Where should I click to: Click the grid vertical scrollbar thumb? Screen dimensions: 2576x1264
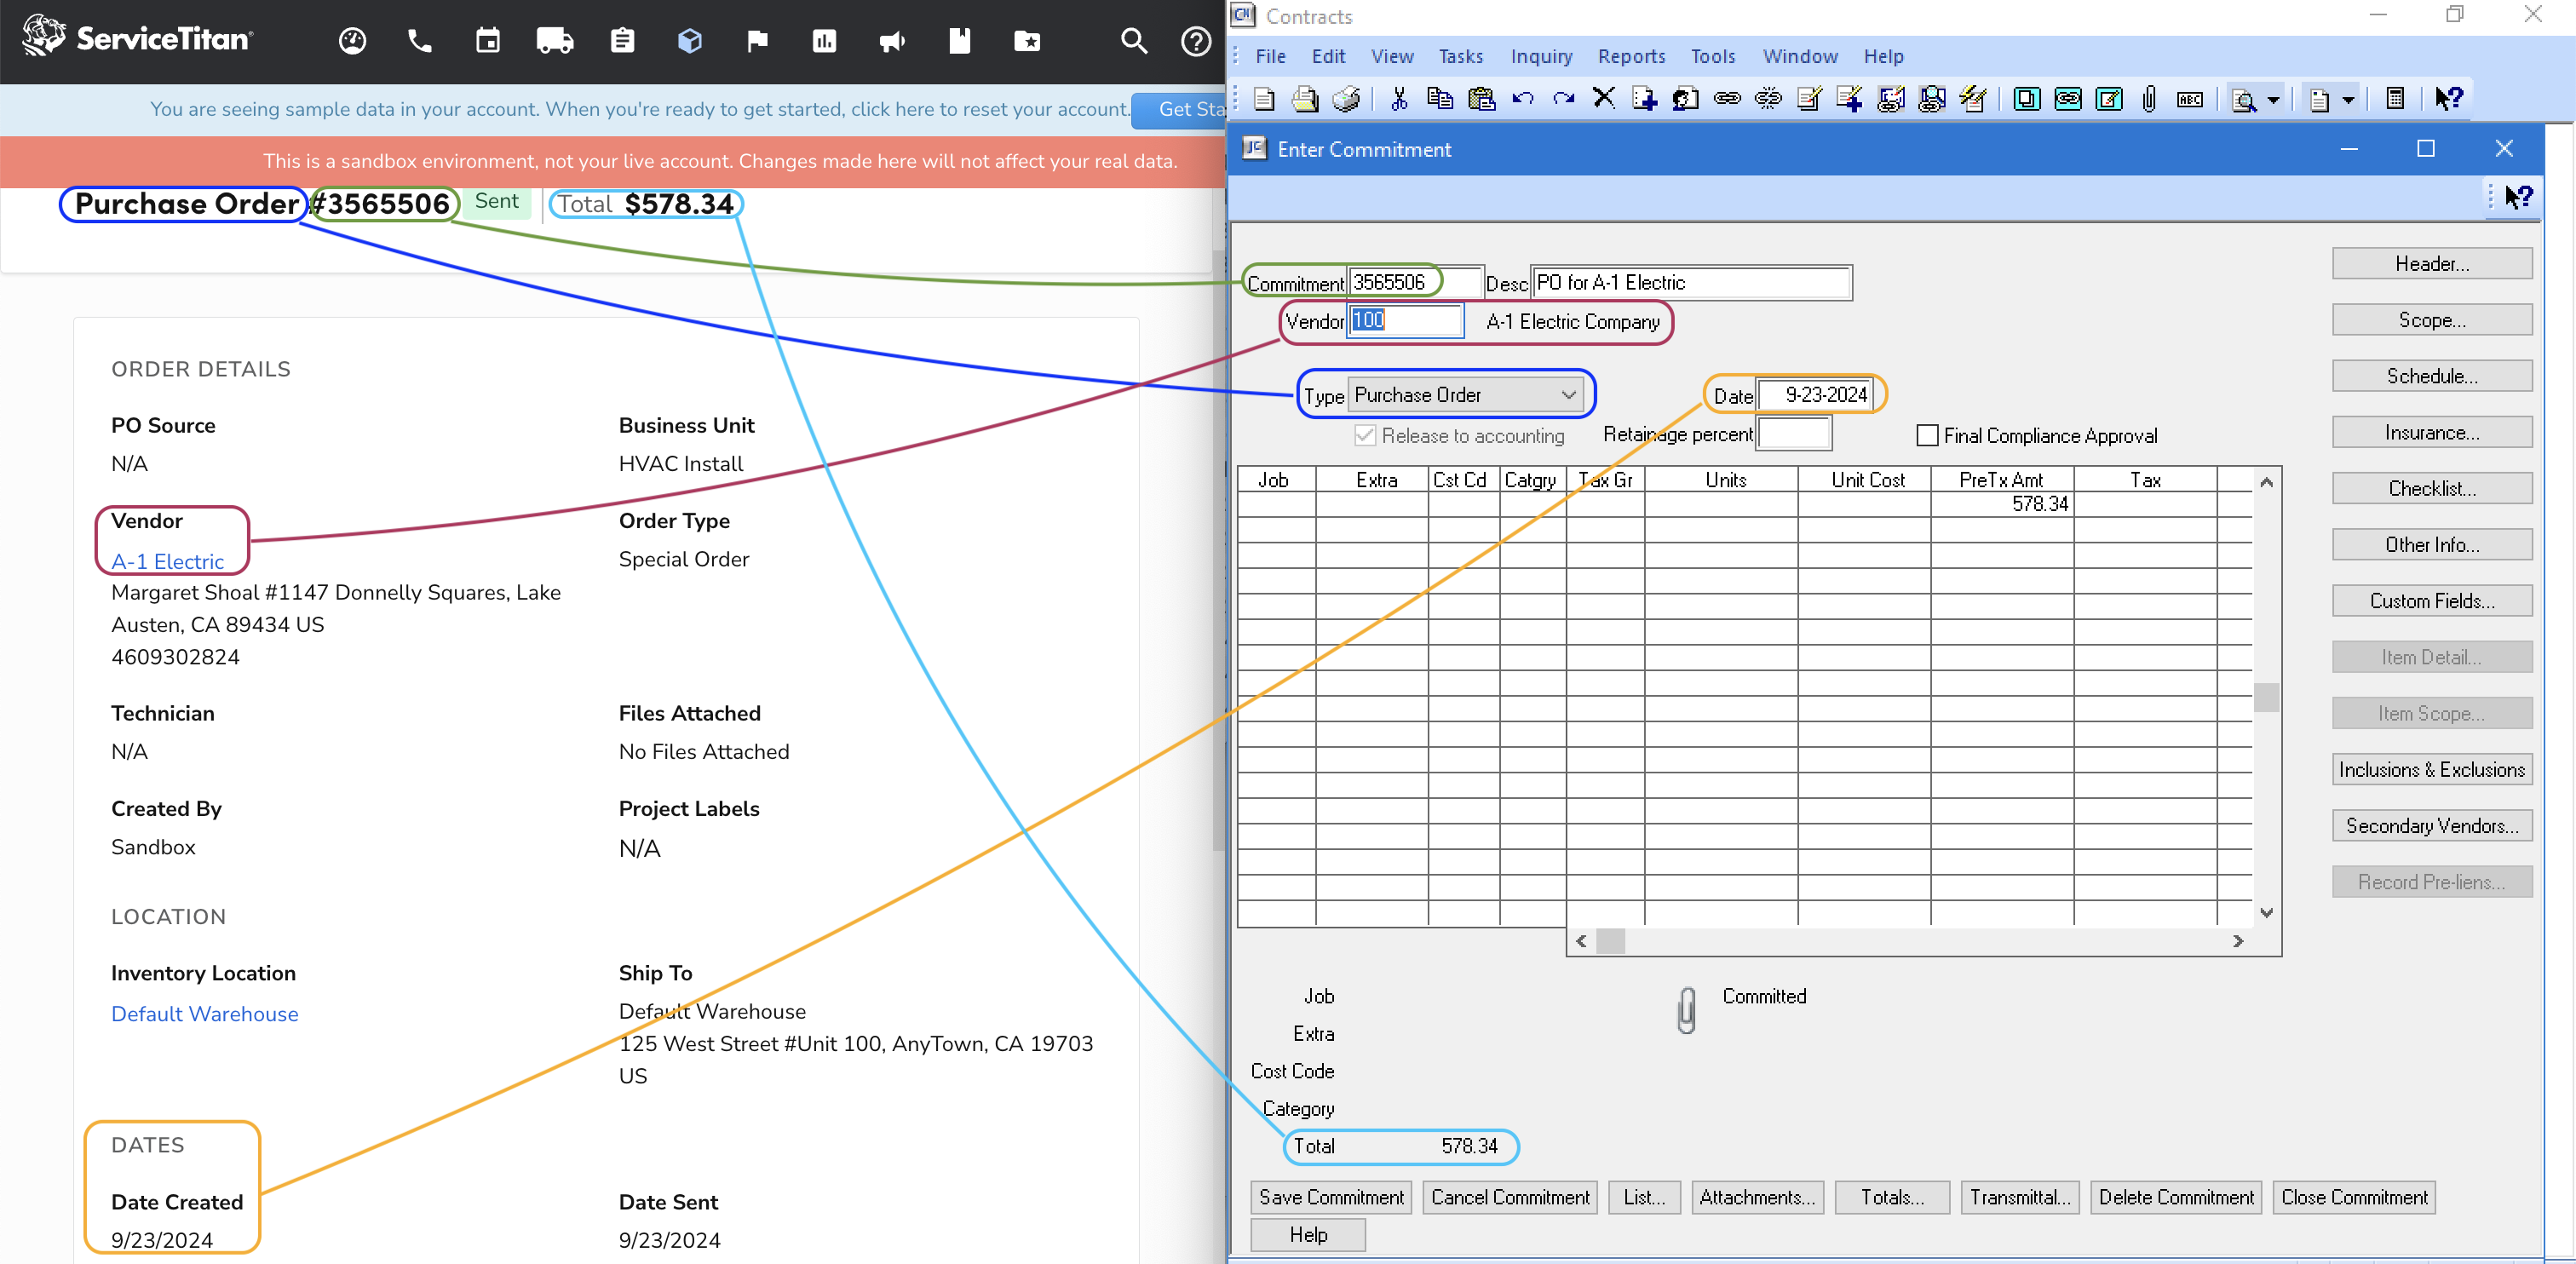(2267, 697)
